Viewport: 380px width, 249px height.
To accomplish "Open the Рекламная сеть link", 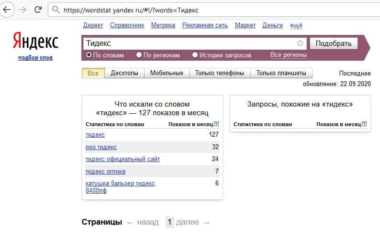I will (205, 25).
